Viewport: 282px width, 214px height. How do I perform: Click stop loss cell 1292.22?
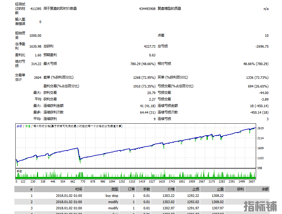[193, 196]
